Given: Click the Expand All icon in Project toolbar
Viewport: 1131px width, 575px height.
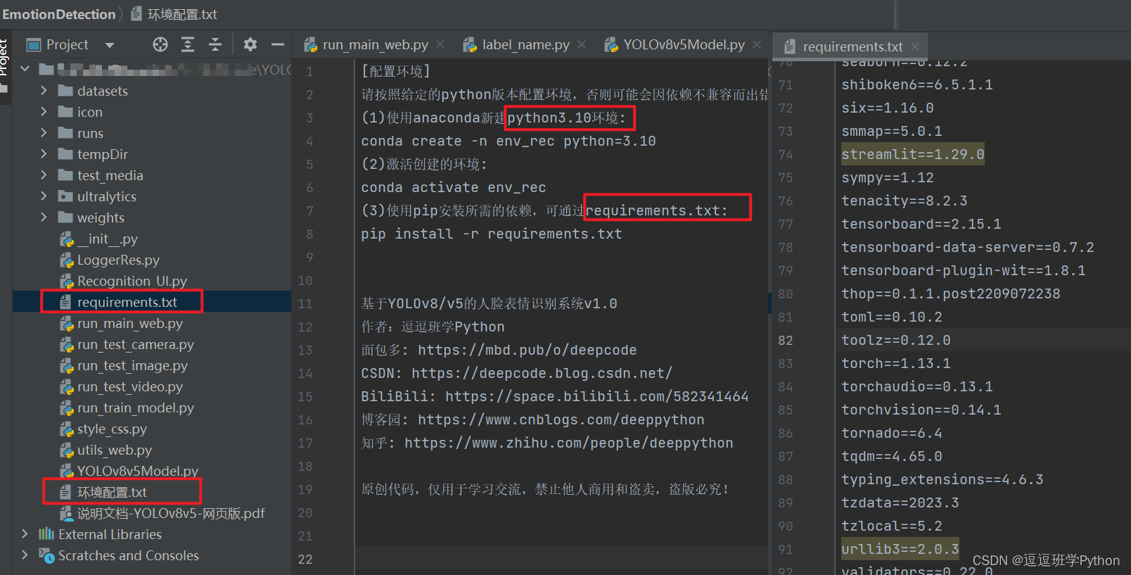Looking at the screenshot, I should (188, 45).
